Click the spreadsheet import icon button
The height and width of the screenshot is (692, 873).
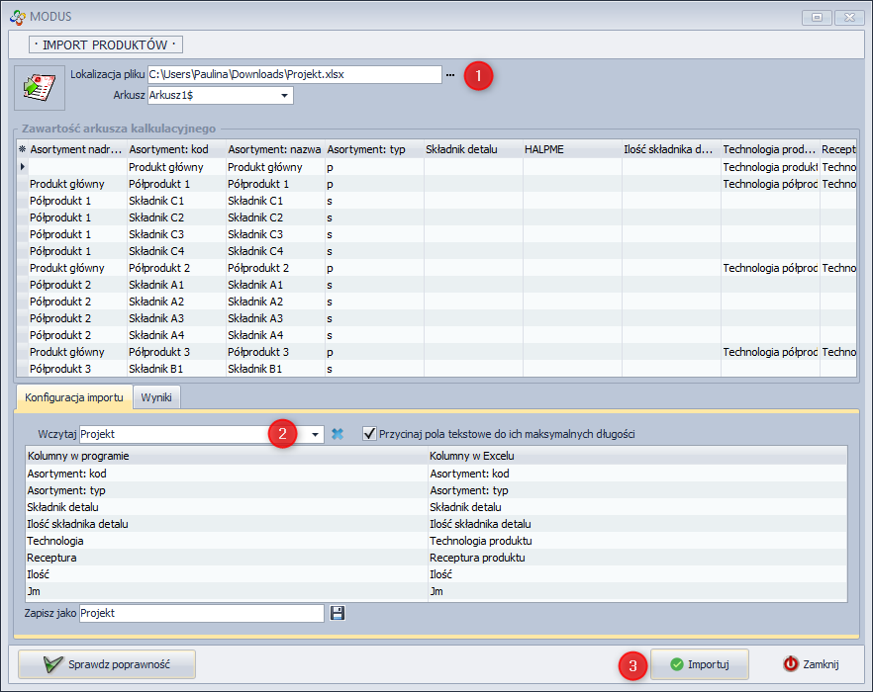pos(39,86)
